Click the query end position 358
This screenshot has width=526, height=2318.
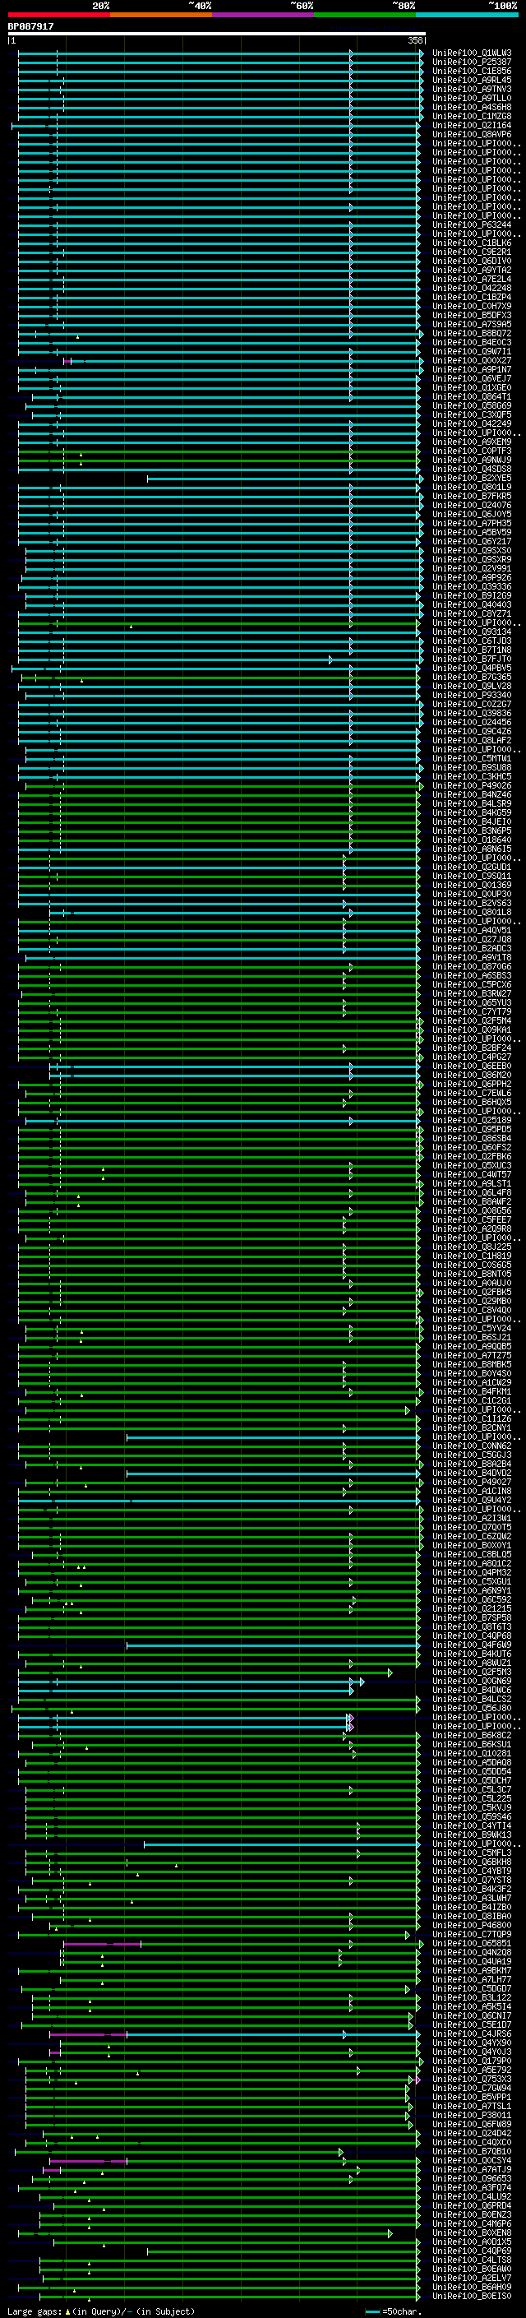415,40
